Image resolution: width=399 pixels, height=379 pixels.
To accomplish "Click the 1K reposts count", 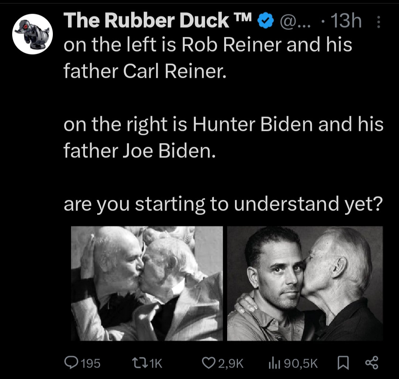I will pos(156,363).
